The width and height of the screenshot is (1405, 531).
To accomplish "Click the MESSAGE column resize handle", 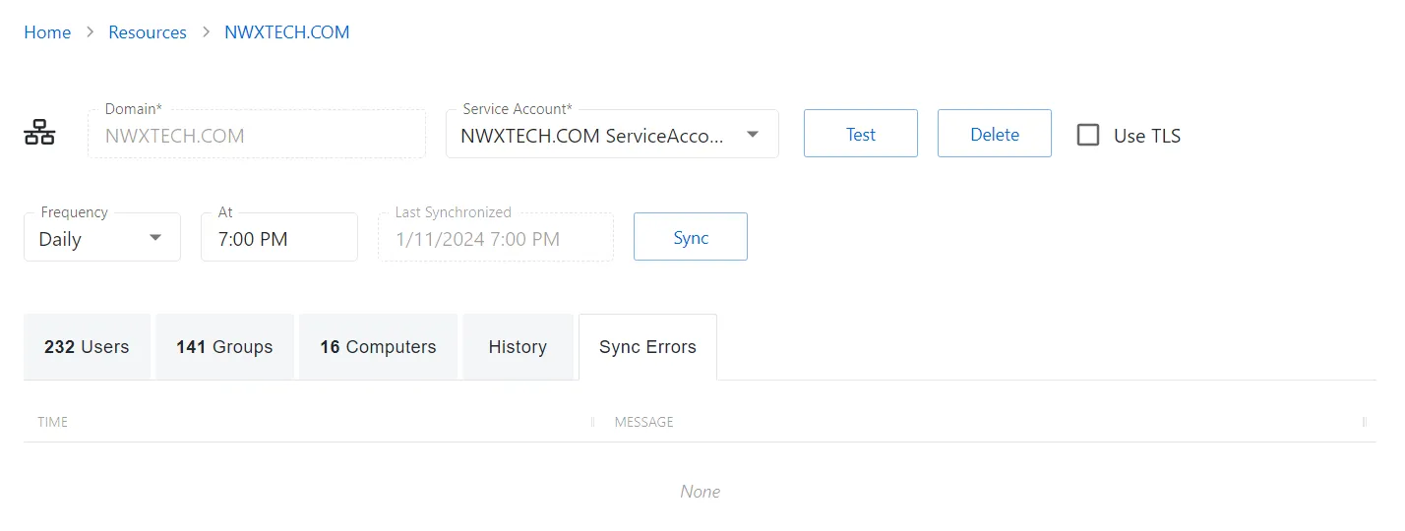I will pyautogui.click(x=1365, y=422).
